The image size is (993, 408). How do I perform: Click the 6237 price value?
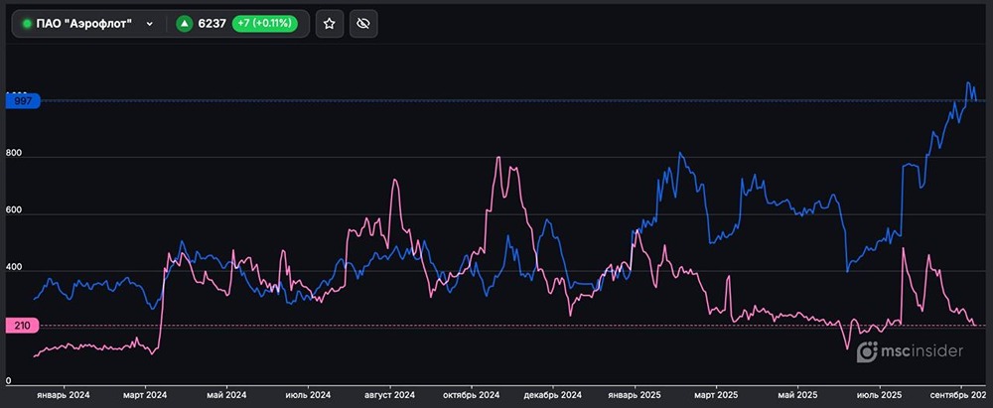click(x=212, y=24)
